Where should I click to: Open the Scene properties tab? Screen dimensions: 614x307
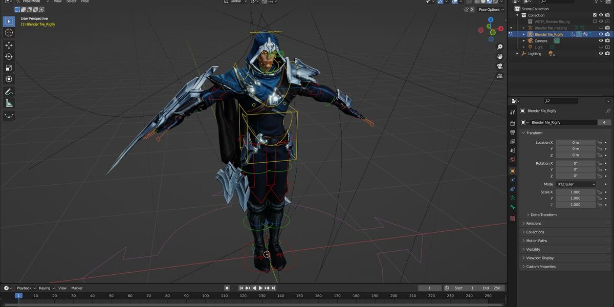click(513, 150)
